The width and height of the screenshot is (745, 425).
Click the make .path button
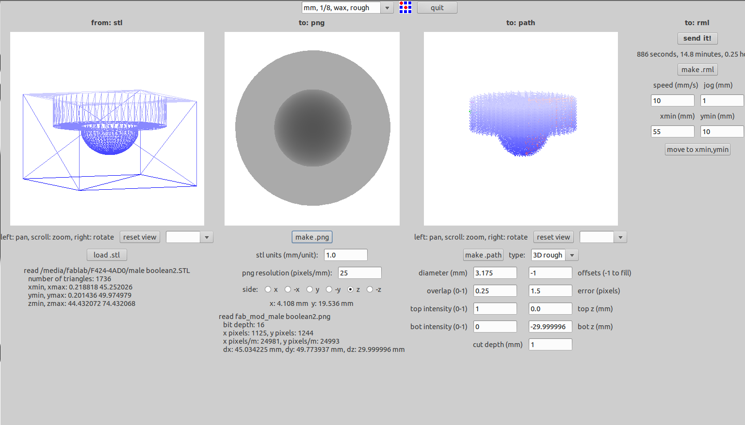tap(483, 255)
